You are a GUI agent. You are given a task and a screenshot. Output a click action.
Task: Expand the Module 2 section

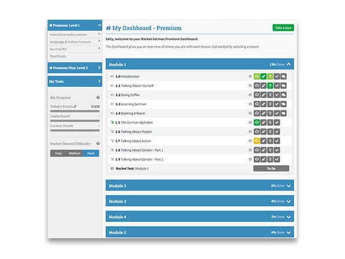289,186
